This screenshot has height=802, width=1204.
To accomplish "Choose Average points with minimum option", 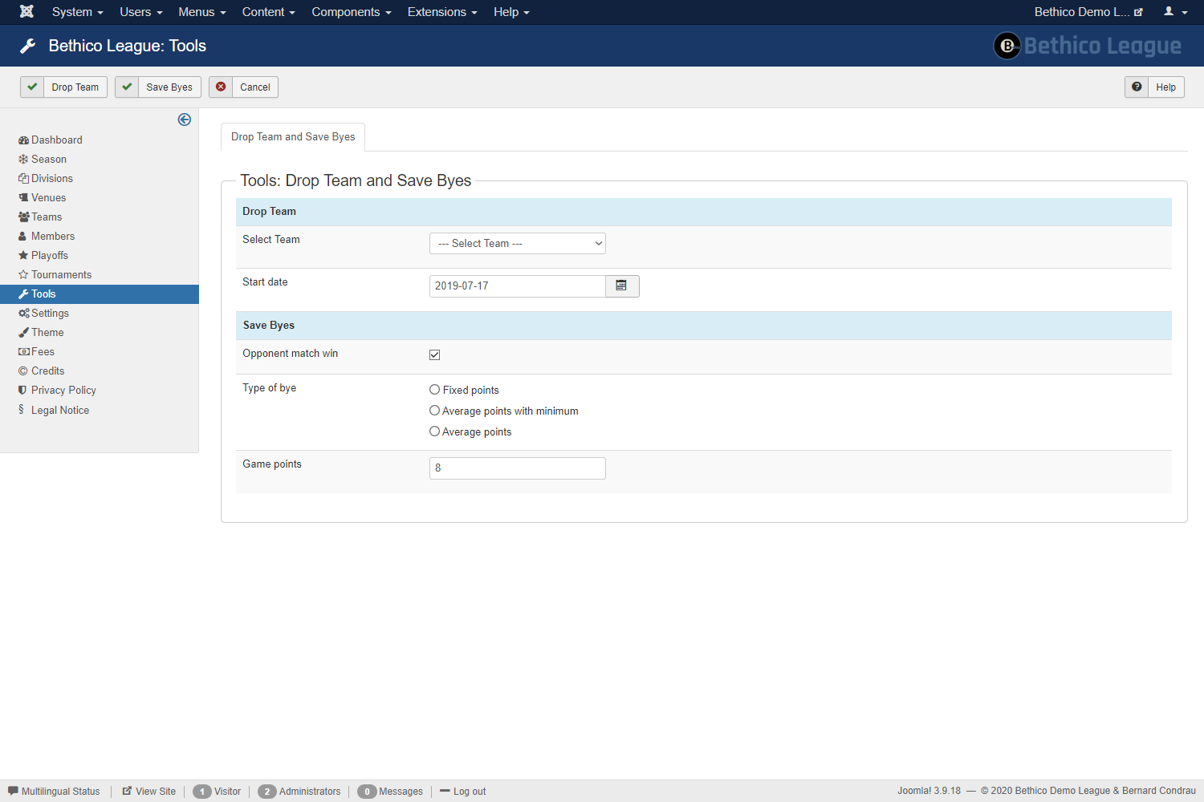I will pos(435,411).
